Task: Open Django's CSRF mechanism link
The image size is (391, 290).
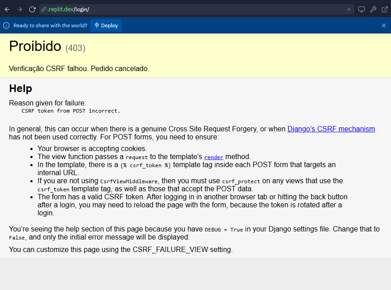Action: click(x=331, y=129)
